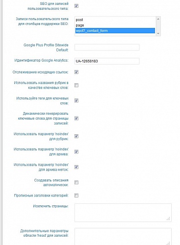The width and height of the screenshot is (180, 245).
Task: Click the additional head parameters text area
Action: [x=123, y=237]
